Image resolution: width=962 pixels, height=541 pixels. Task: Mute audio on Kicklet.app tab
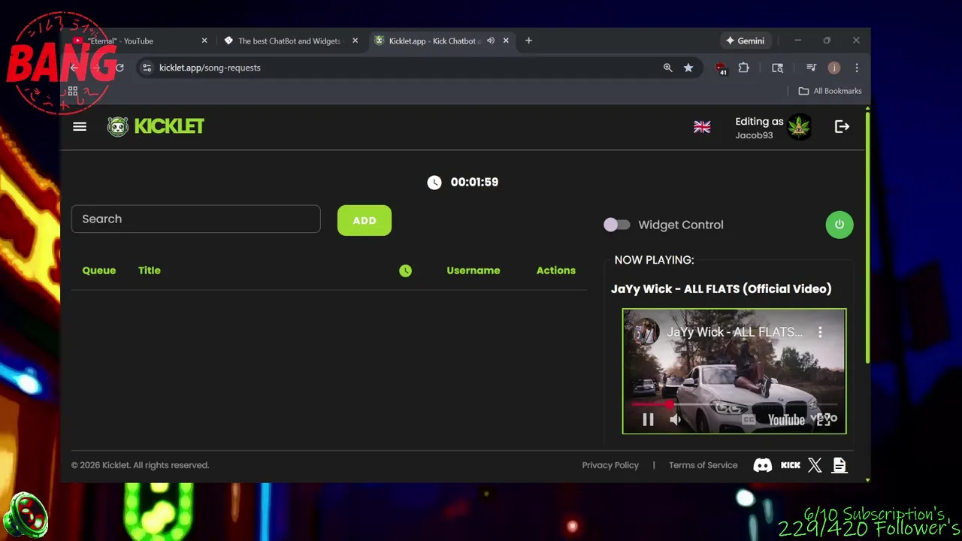click(x=491, y=41)
